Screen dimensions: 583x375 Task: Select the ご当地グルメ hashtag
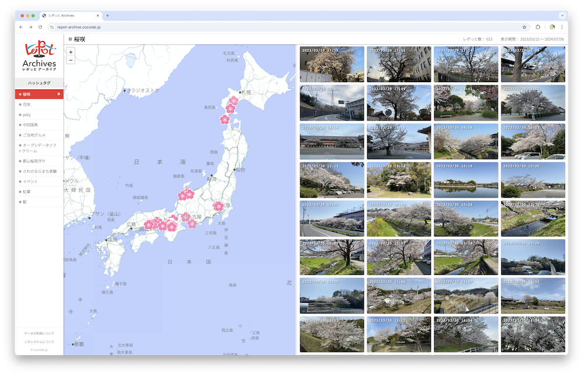33,135
